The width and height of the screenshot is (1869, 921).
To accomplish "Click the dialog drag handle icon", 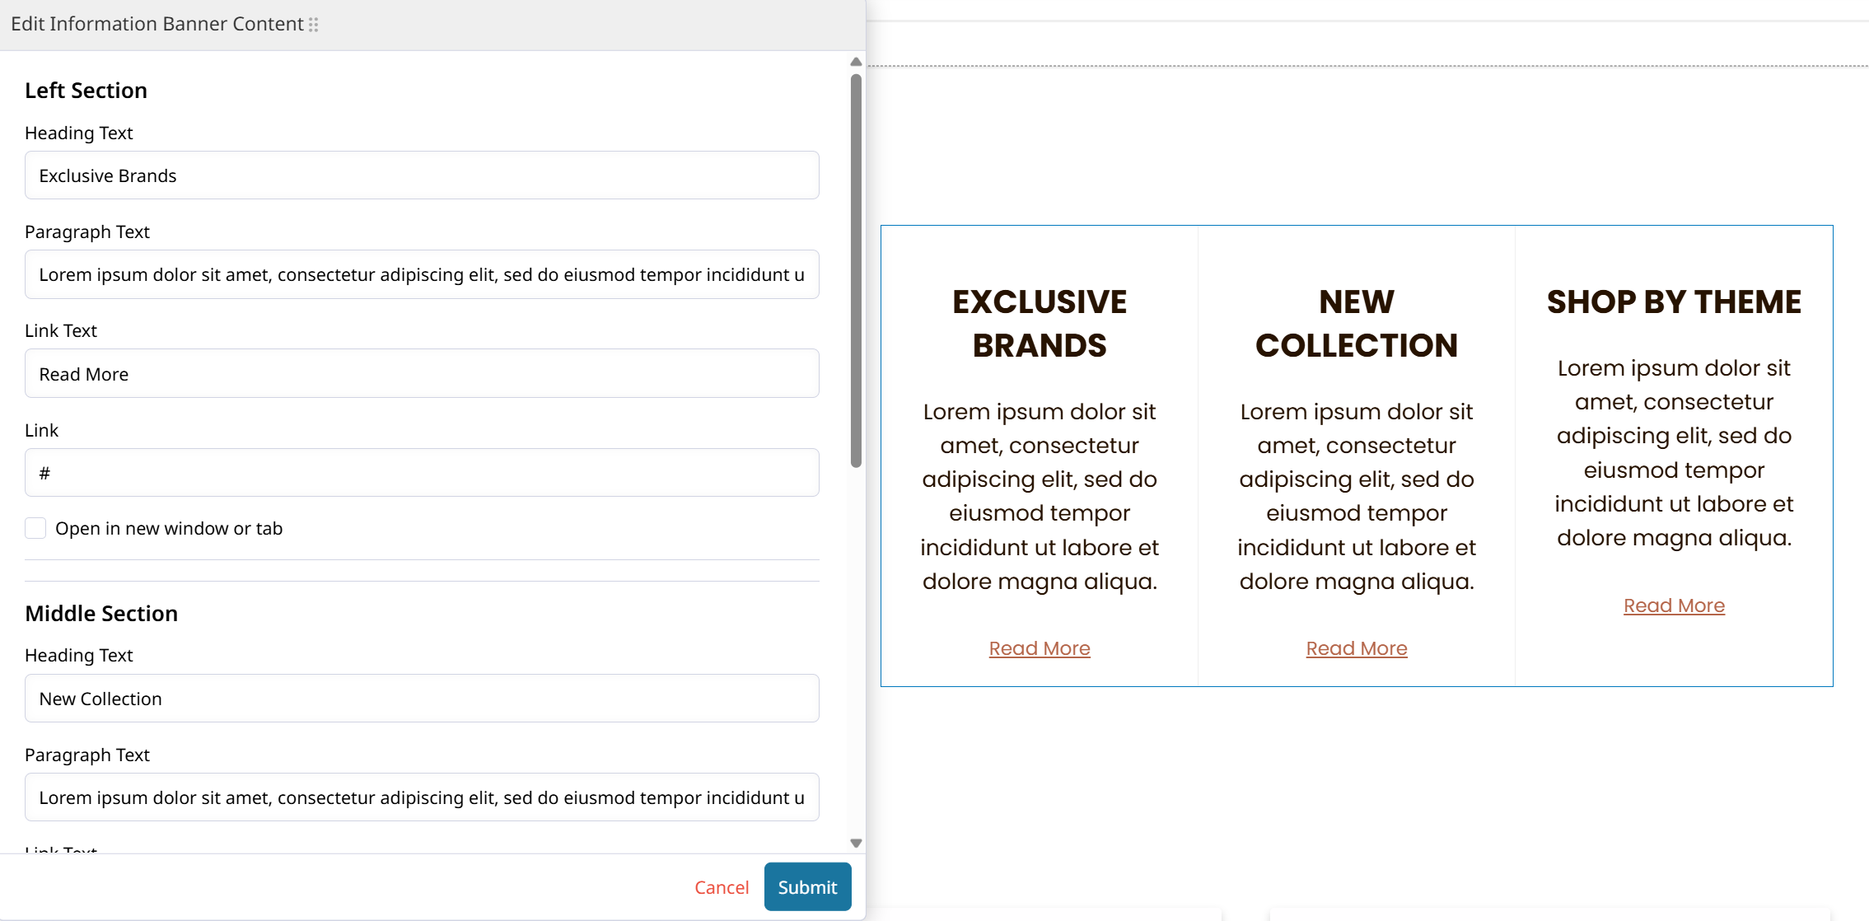I will coord(314,25).
